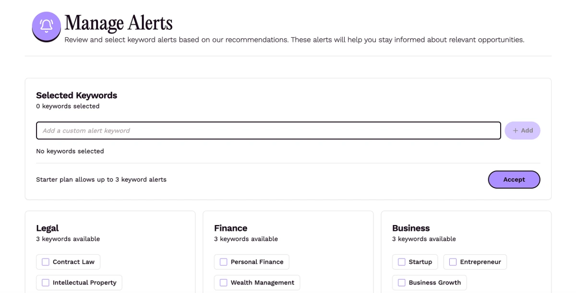576x293 pixels.
Task: Focus the custom alert keyword input
Action: [x=268, y=131]
